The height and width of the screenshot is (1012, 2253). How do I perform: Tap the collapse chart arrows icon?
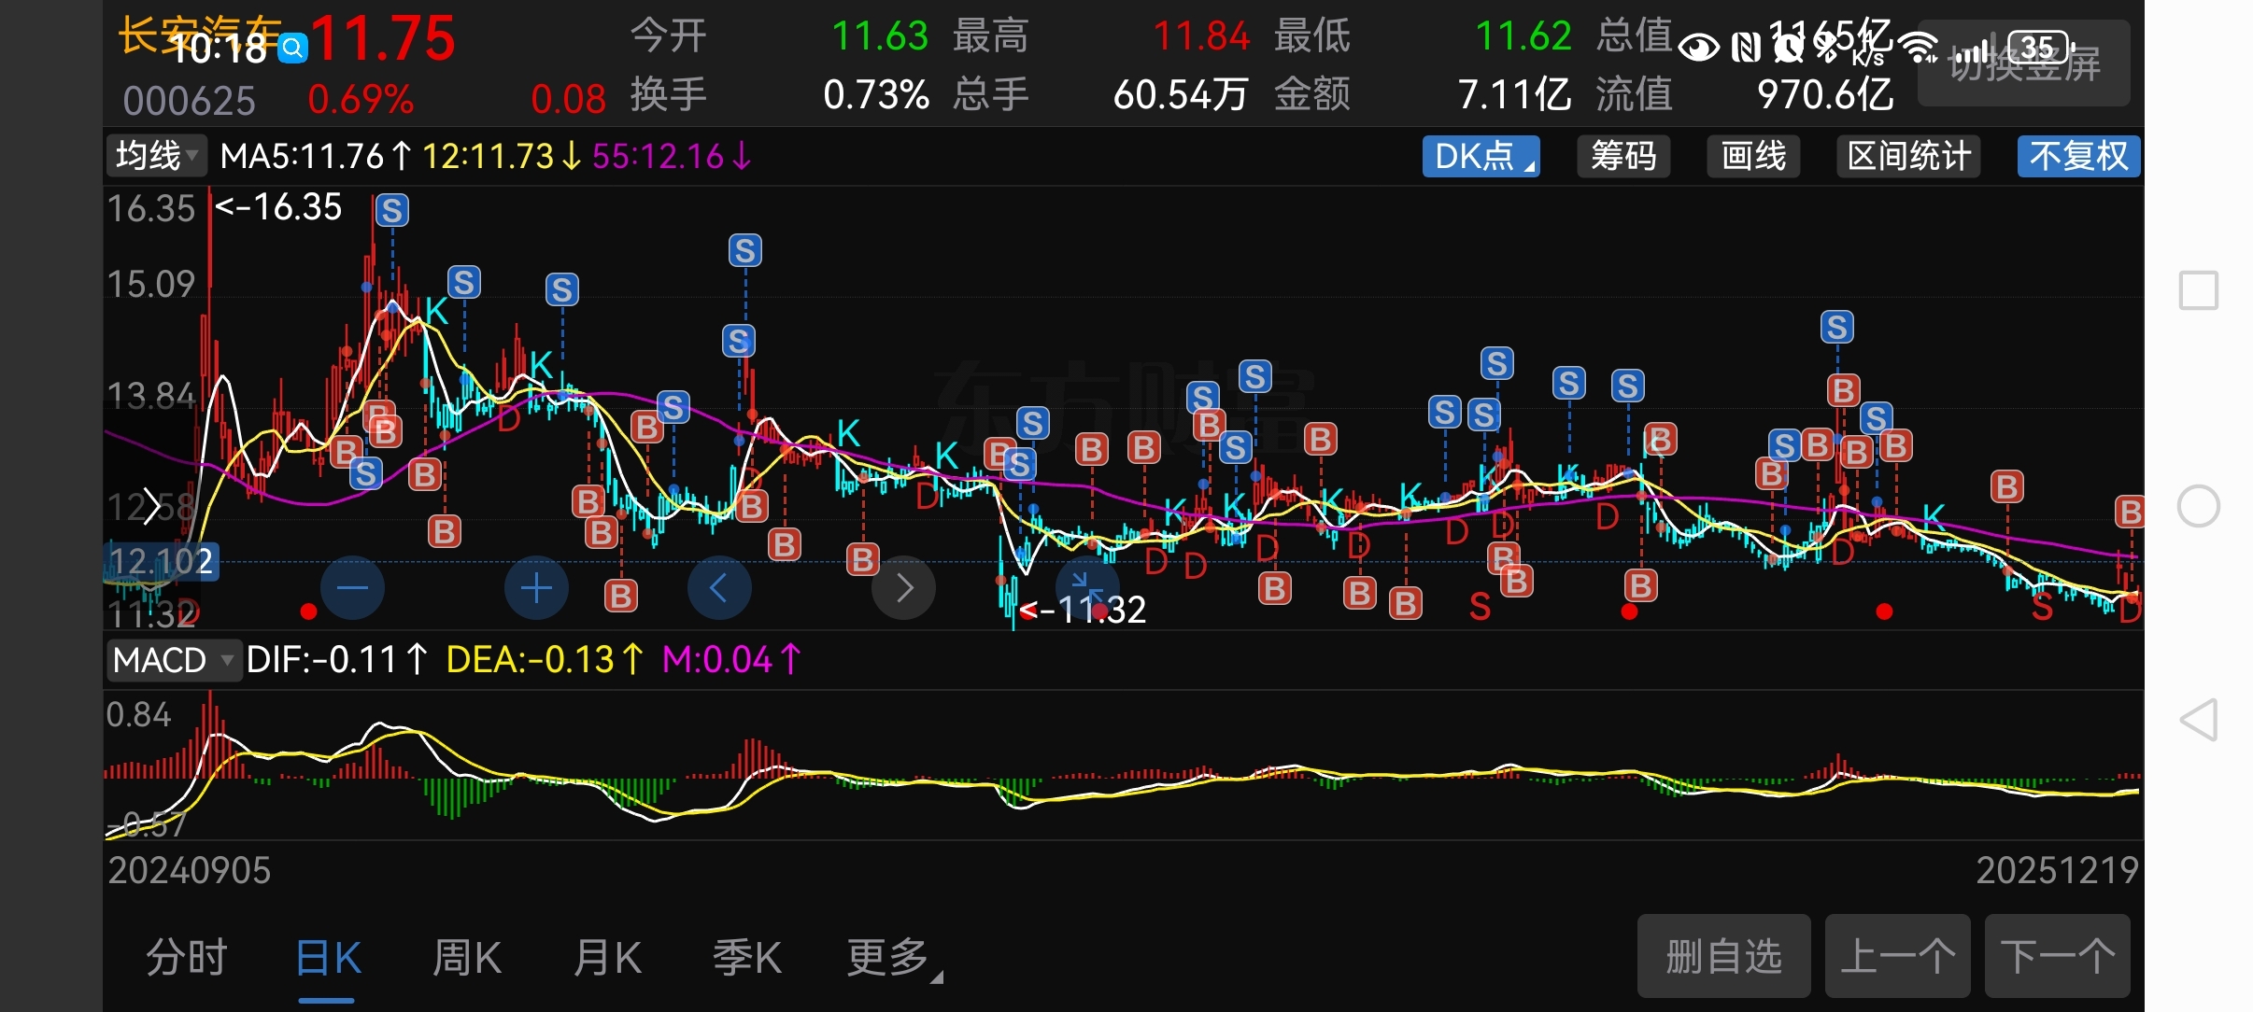tap(1085, 586)
